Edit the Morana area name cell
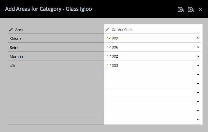208x132 pixels. pyautogui.click(x=56, y=56)
